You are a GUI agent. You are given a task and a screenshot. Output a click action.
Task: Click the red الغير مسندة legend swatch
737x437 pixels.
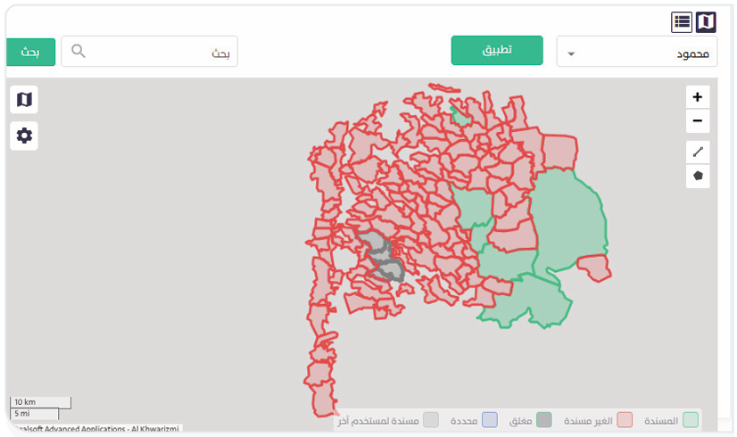click(625, 420)
